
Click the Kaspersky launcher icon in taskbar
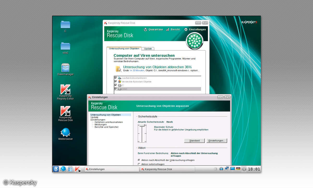(77, 169)
